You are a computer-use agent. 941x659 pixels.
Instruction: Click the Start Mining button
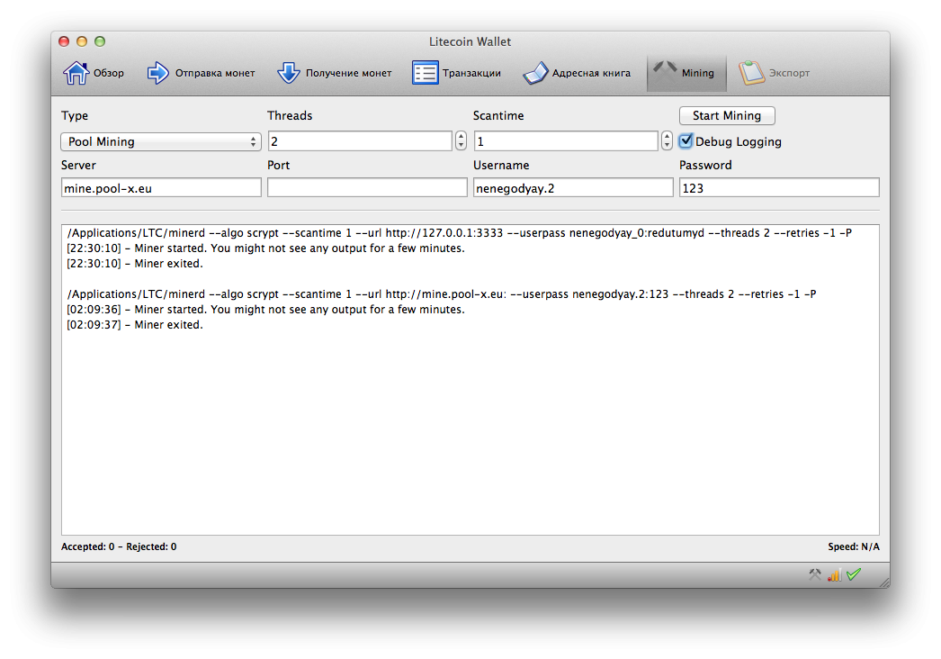pos(727,115)
